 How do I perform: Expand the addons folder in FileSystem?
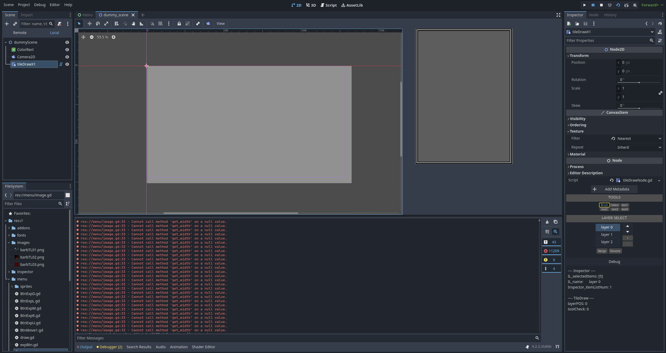(x=9, y=228)
